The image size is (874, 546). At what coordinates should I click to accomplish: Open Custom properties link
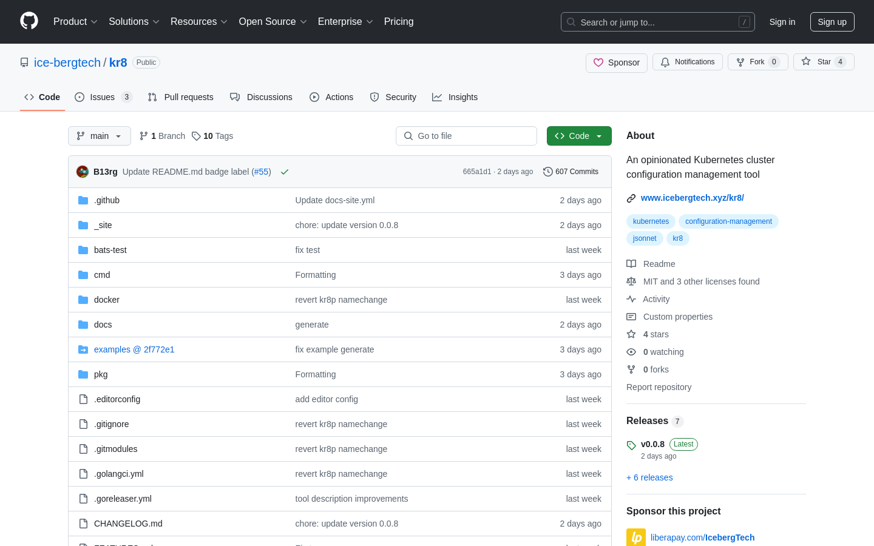[x=669, y=317]
